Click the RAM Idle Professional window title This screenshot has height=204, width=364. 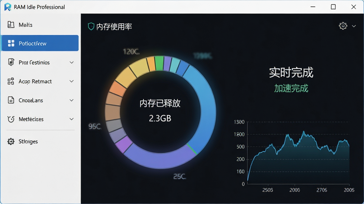click(39, 7)
